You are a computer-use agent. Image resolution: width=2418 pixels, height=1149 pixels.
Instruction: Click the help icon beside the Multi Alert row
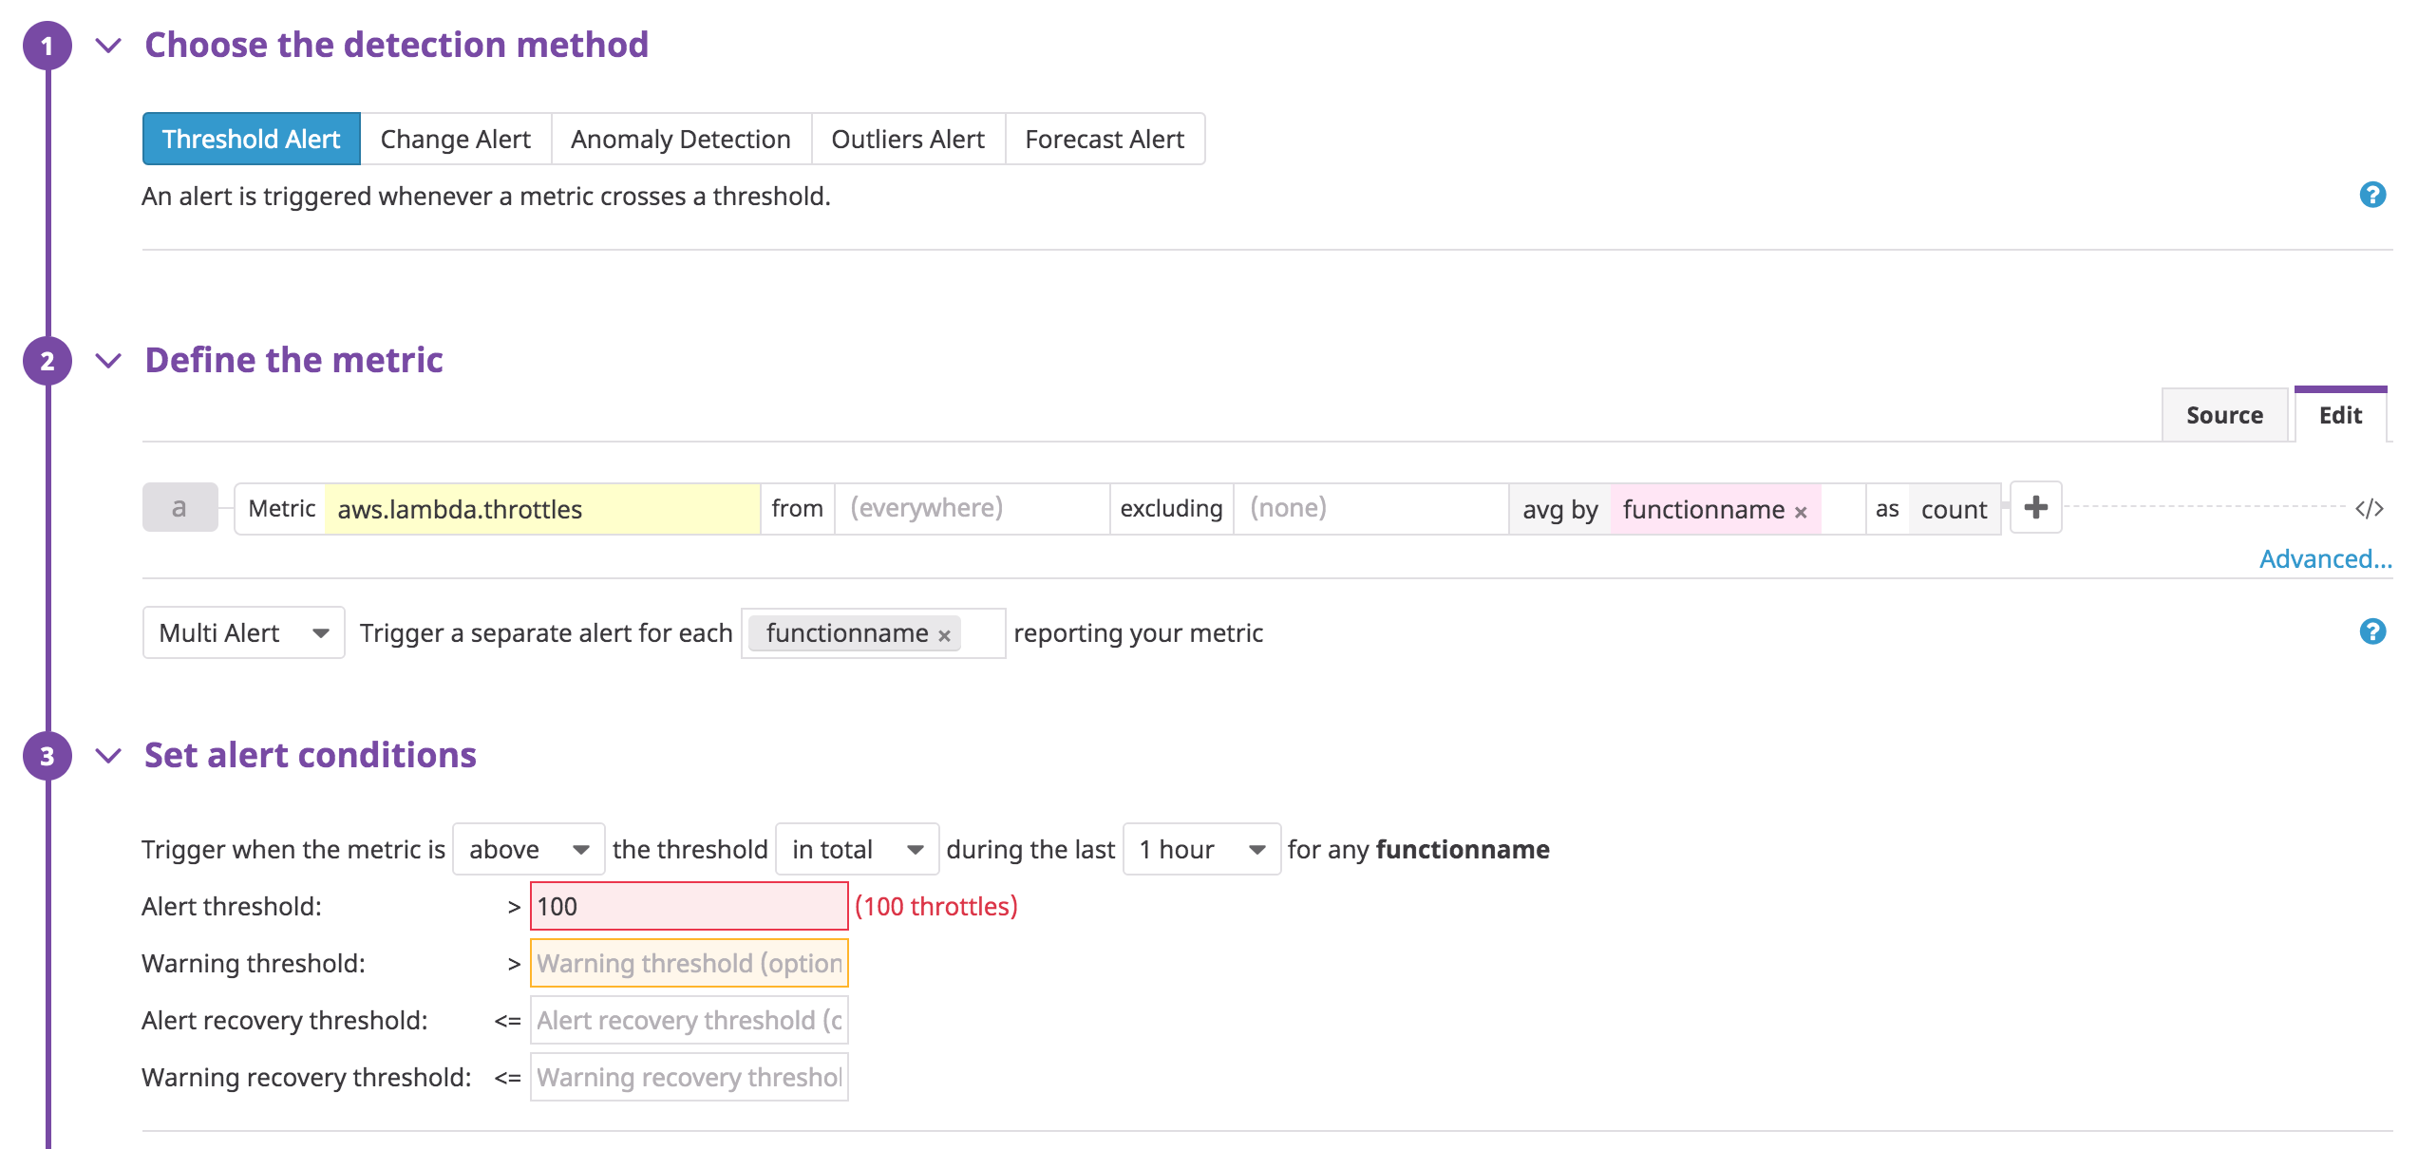2371,631
